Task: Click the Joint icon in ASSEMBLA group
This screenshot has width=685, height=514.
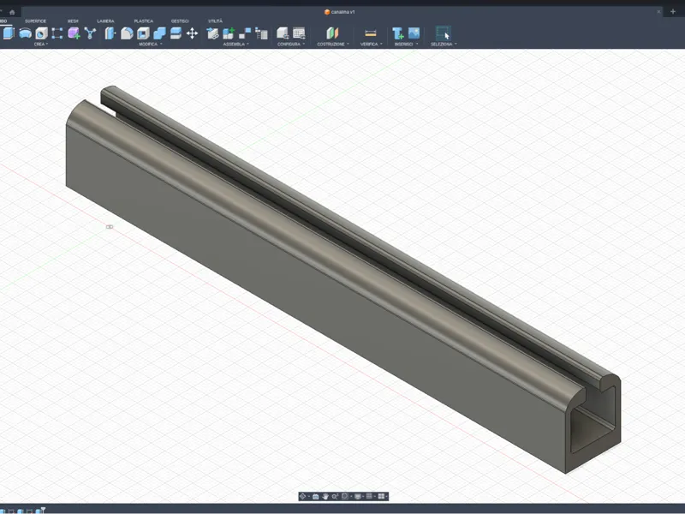Action: click(x=245, y=33)
